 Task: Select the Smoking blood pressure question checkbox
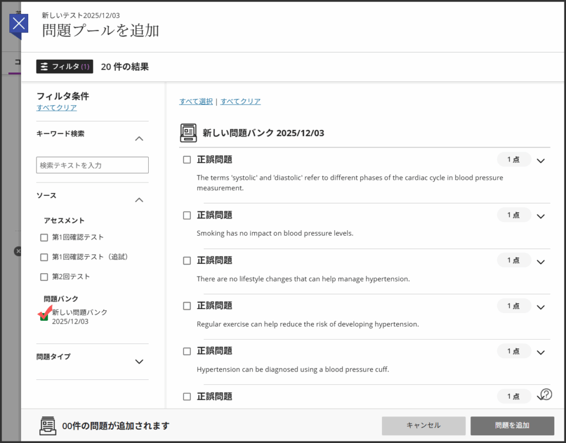[x=187, y=215]
